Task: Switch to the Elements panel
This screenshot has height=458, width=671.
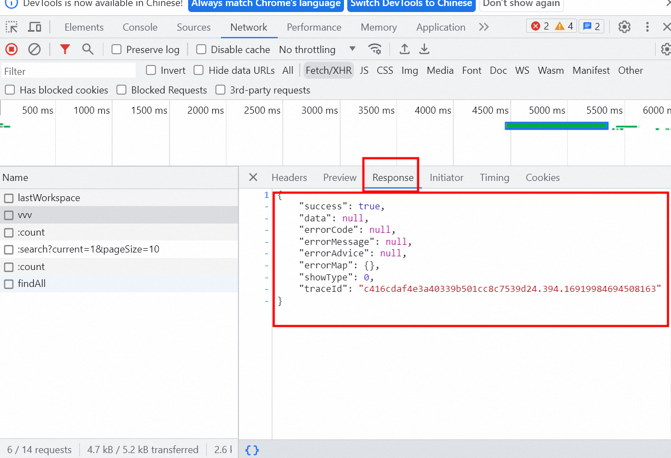Action: 84,27
